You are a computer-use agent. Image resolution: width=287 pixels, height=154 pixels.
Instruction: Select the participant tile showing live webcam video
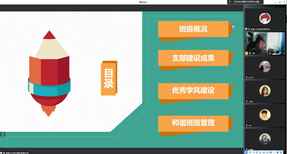(x=265, y=43)
